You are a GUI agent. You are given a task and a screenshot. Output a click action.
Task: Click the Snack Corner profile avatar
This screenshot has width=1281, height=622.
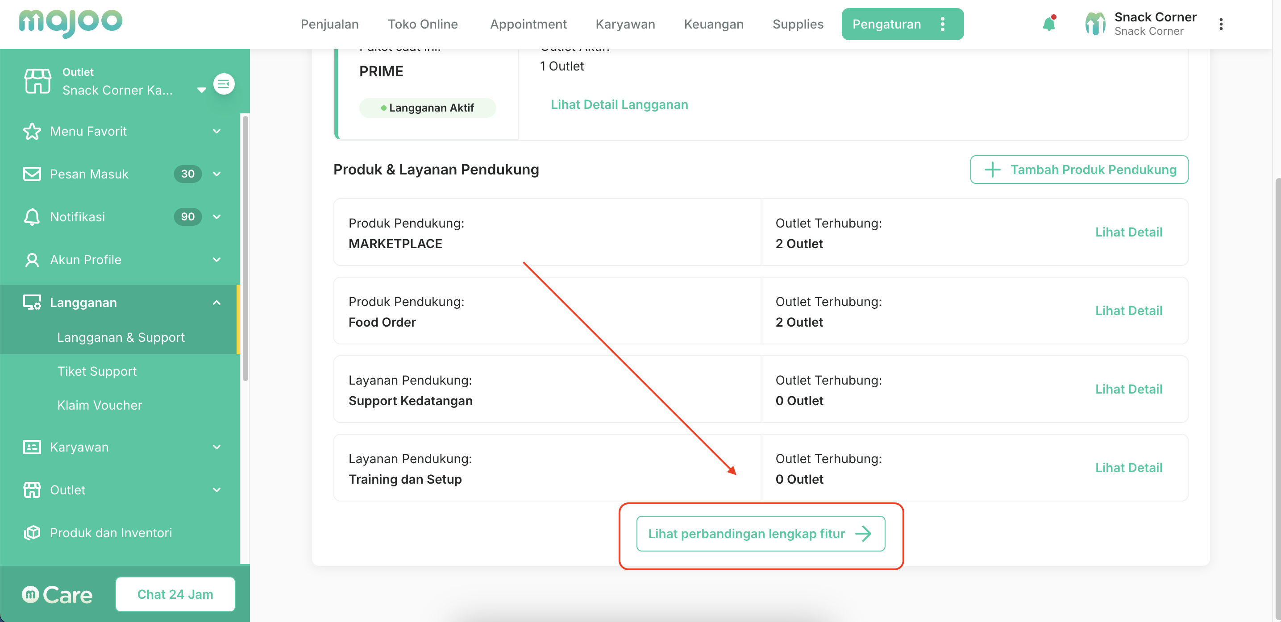pos(1095,24)
